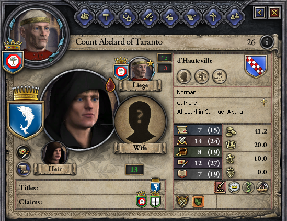
Task: View Liege portrait of Count Abelard
Action: pos(141,69)
